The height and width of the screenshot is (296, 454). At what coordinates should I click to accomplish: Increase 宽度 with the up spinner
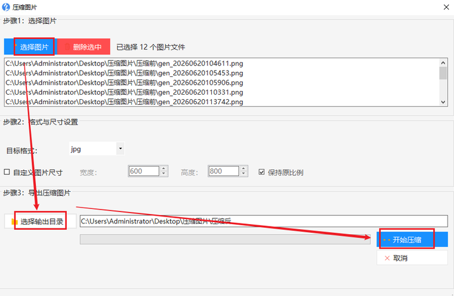click(164, 168)
